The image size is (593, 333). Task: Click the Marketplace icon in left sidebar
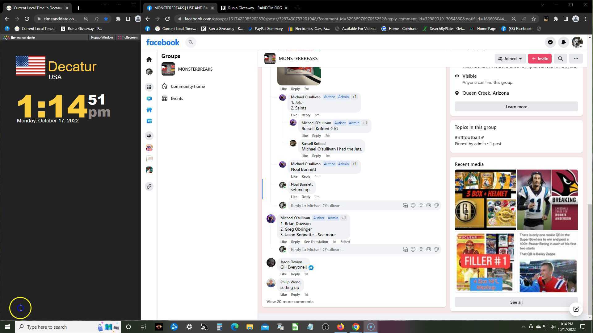tap(149, 110)
